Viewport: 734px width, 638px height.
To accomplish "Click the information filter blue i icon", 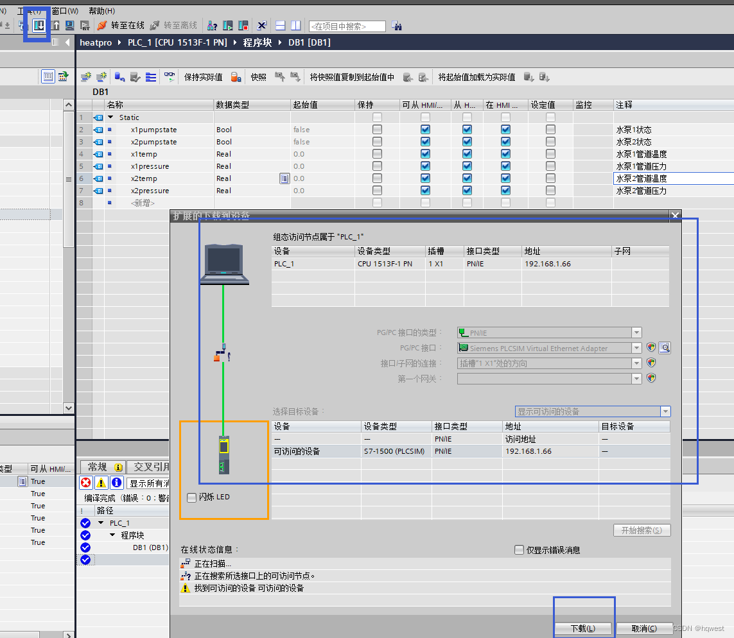I will click(x=117, y=483).
